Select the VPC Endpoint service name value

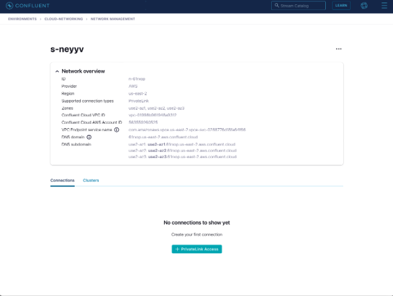tap(187, 130)
